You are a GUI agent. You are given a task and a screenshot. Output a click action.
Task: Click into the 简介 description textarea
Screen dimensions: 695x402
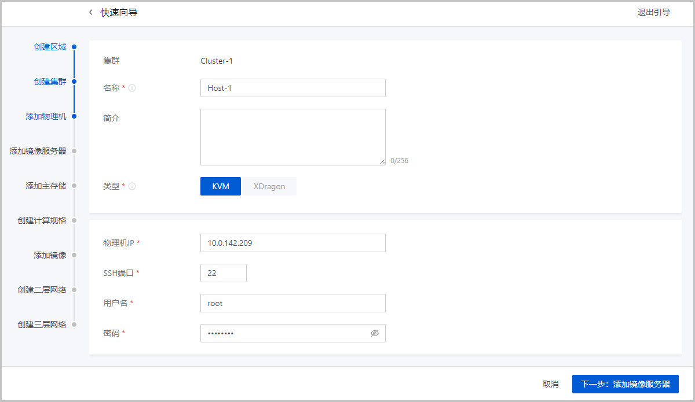[x=292, y=137]
